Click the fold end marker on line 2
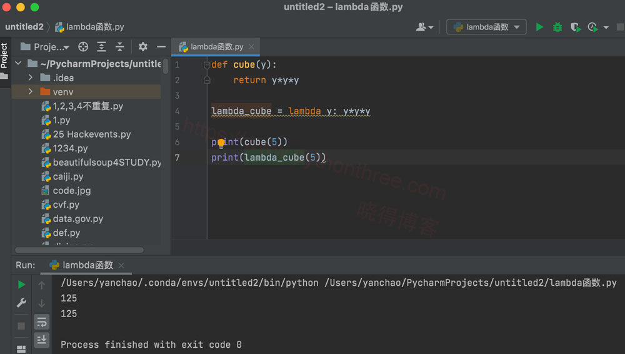The height and width of the screenshot is (354, 625). [206, 80]
